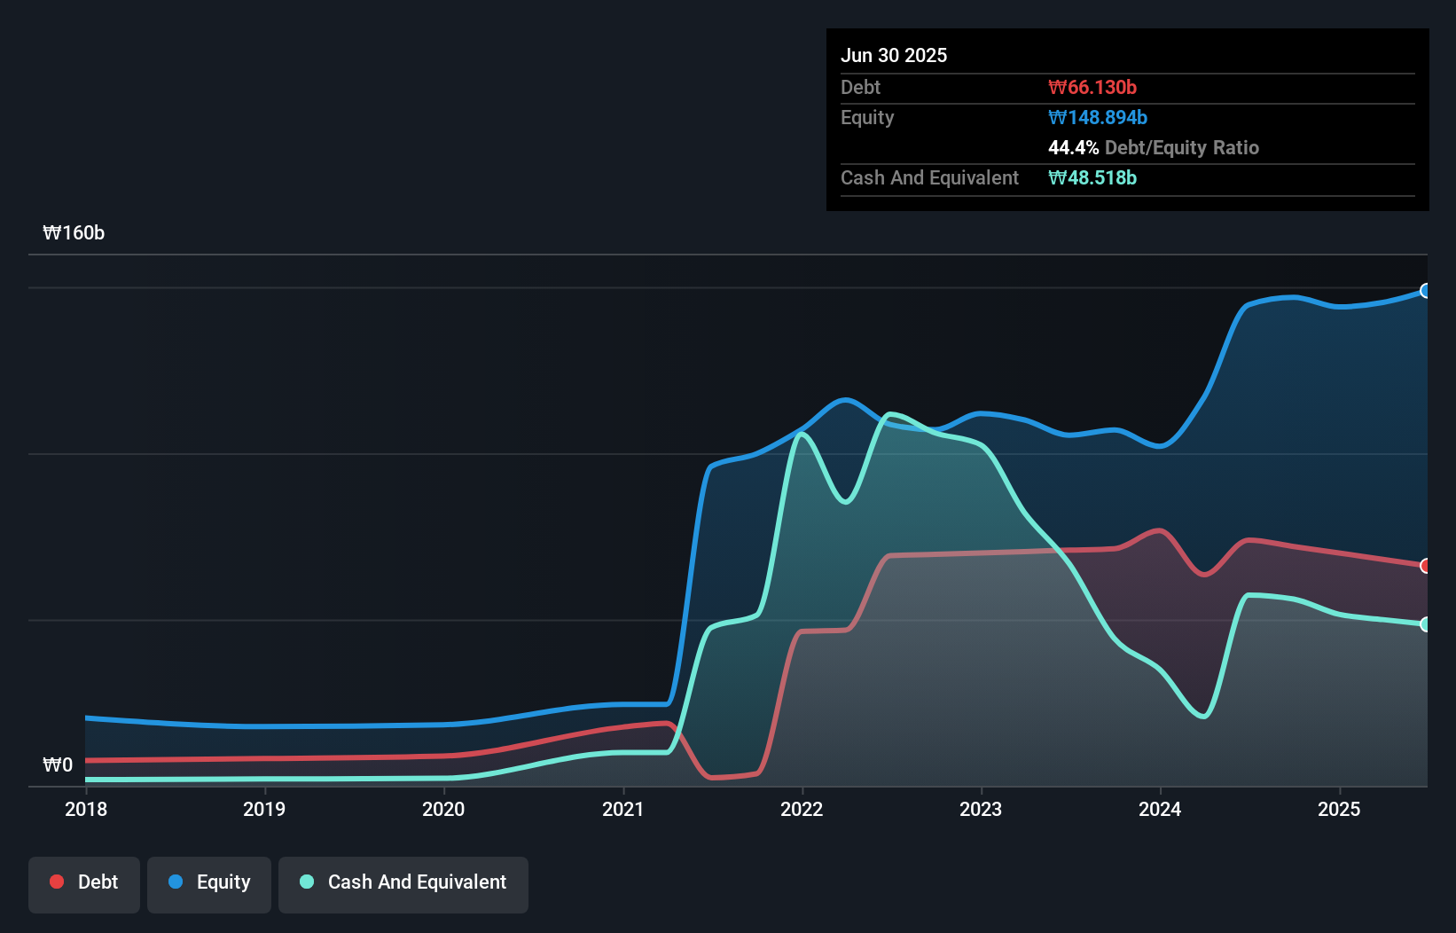Toggle visibility of the Equity series
1456x933 pixels.
[x=208, y=883]
